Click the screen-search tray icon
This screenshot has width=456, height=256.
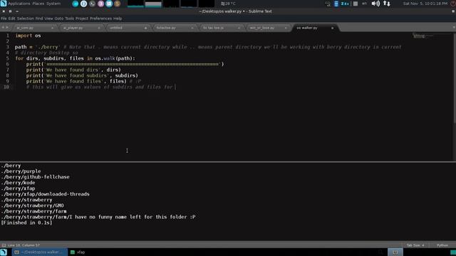click(x=328, y=4)
